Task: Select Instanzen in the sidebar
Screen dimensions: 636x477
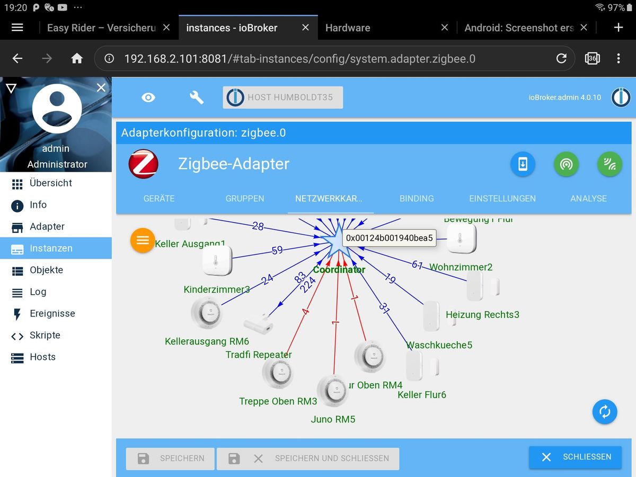Action: [56, 249]
